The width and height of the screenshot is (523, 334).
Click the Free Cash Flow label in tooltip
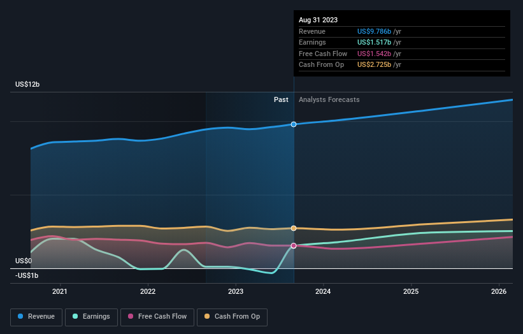(x=323, y=54)
